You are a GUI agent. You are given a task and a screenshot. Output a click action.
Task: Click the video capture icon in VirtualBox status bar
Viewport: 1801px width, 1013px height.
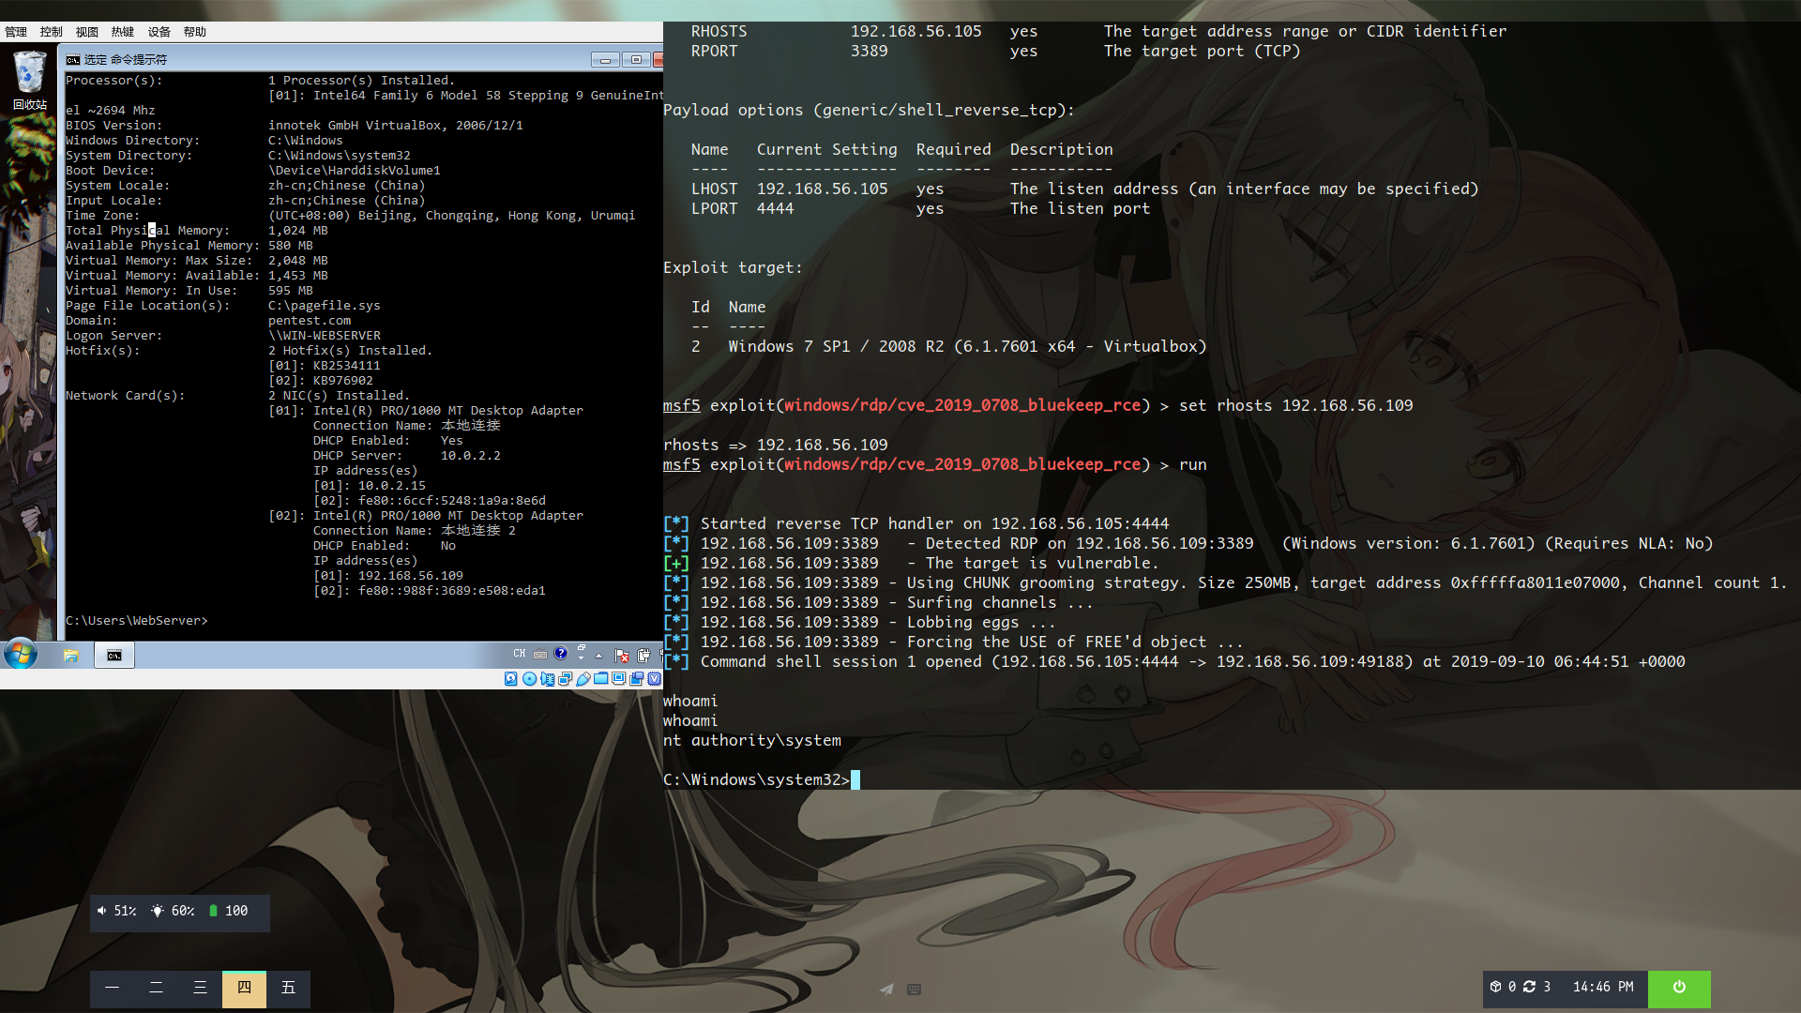coord(636,680)
